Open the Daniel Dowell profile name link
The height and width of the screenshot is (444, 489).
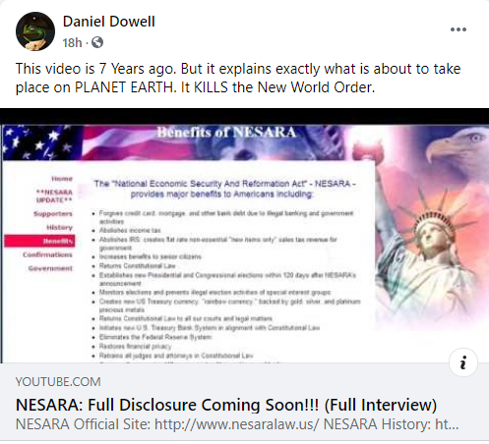108,22
